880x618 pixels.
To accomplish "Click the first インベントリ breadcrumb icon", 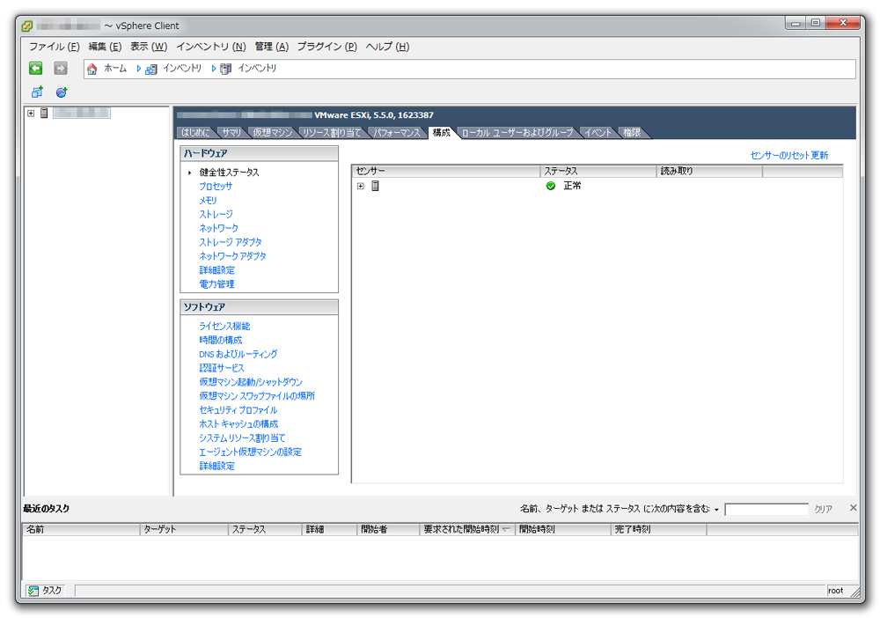I will tap(151, 69).
